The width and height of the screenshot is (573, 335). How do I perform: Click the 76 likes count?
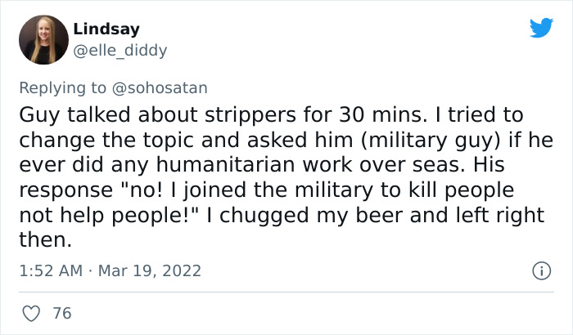point(61,313)
